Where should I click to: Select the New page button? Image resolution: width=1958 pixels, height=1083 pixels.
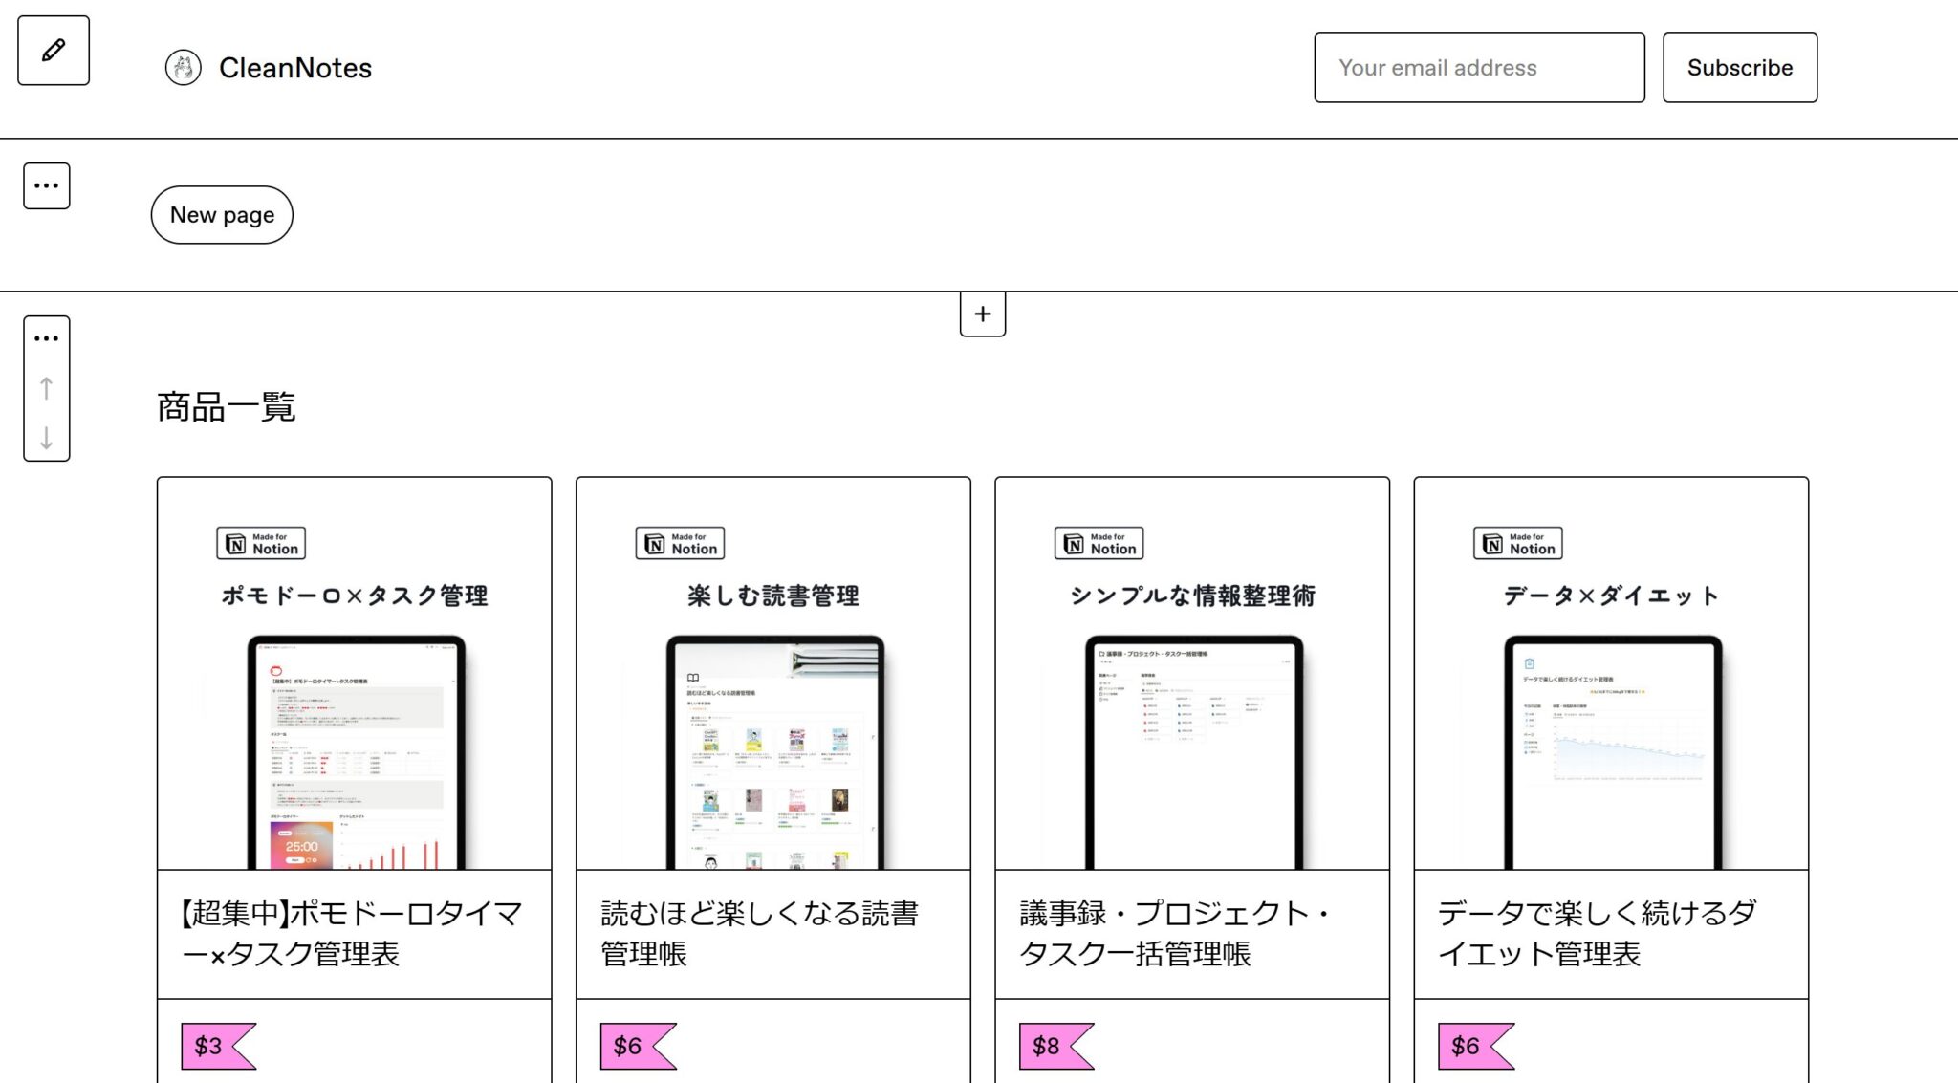tap(221, 215)
